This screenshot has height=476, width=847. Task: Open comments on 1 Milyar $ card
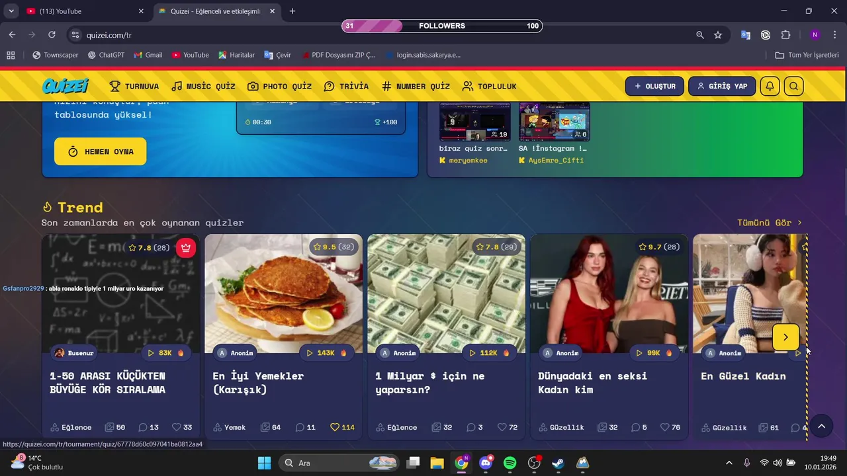click(x=474, y=427)
